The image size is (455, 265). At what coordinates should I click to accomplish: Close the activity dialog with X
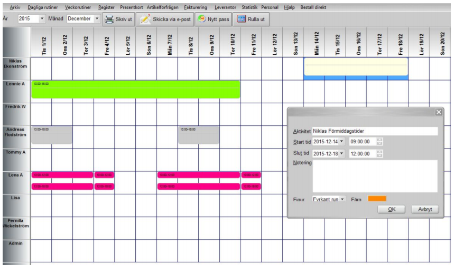[x=438, y=112]
